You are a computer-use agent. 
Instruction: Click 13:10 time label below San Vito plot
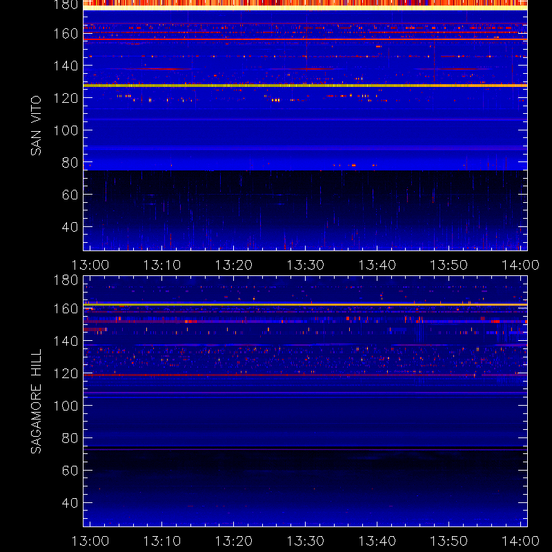click(162, 265)
